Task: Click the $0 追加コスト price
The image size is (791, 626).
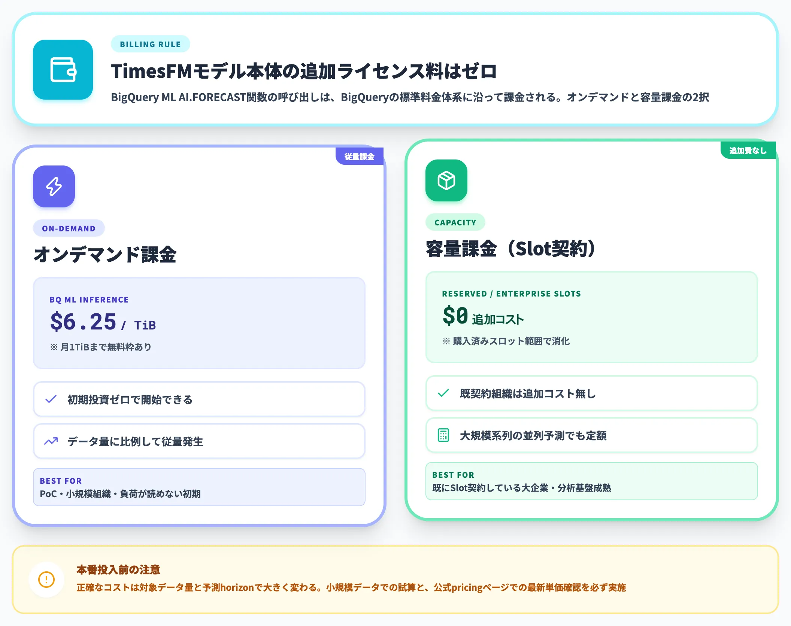Action: coord(483,316)
